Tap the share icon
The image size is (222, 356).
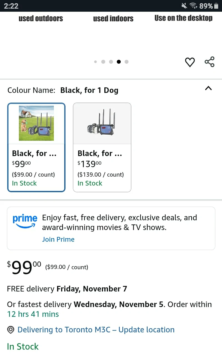click(210, 62)
